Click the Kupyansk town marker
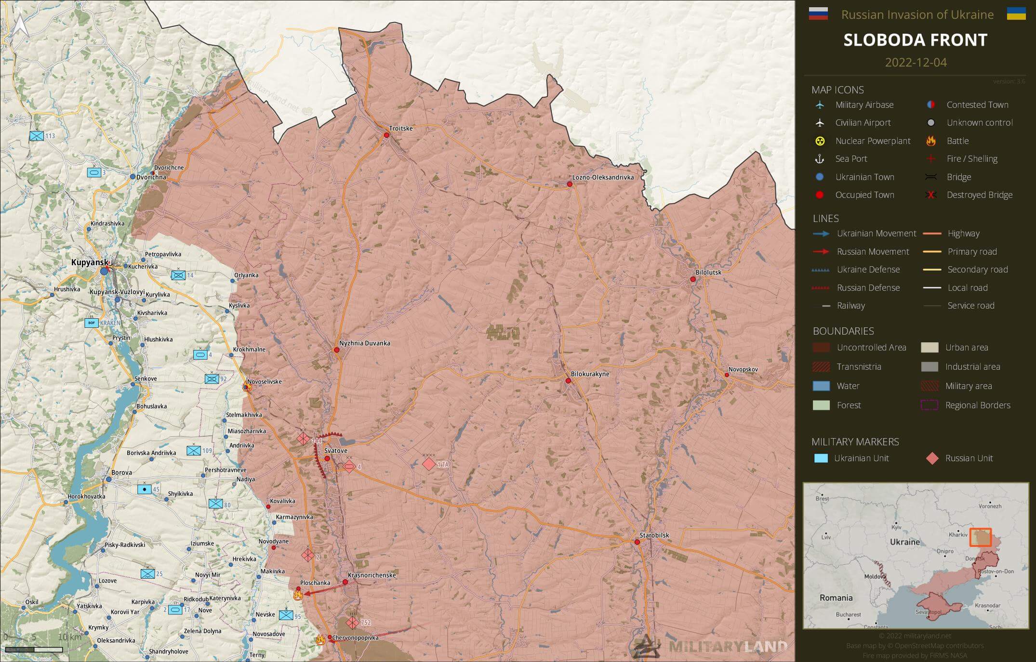Screen dimensions: 1036x662 [x=104, y=272]
